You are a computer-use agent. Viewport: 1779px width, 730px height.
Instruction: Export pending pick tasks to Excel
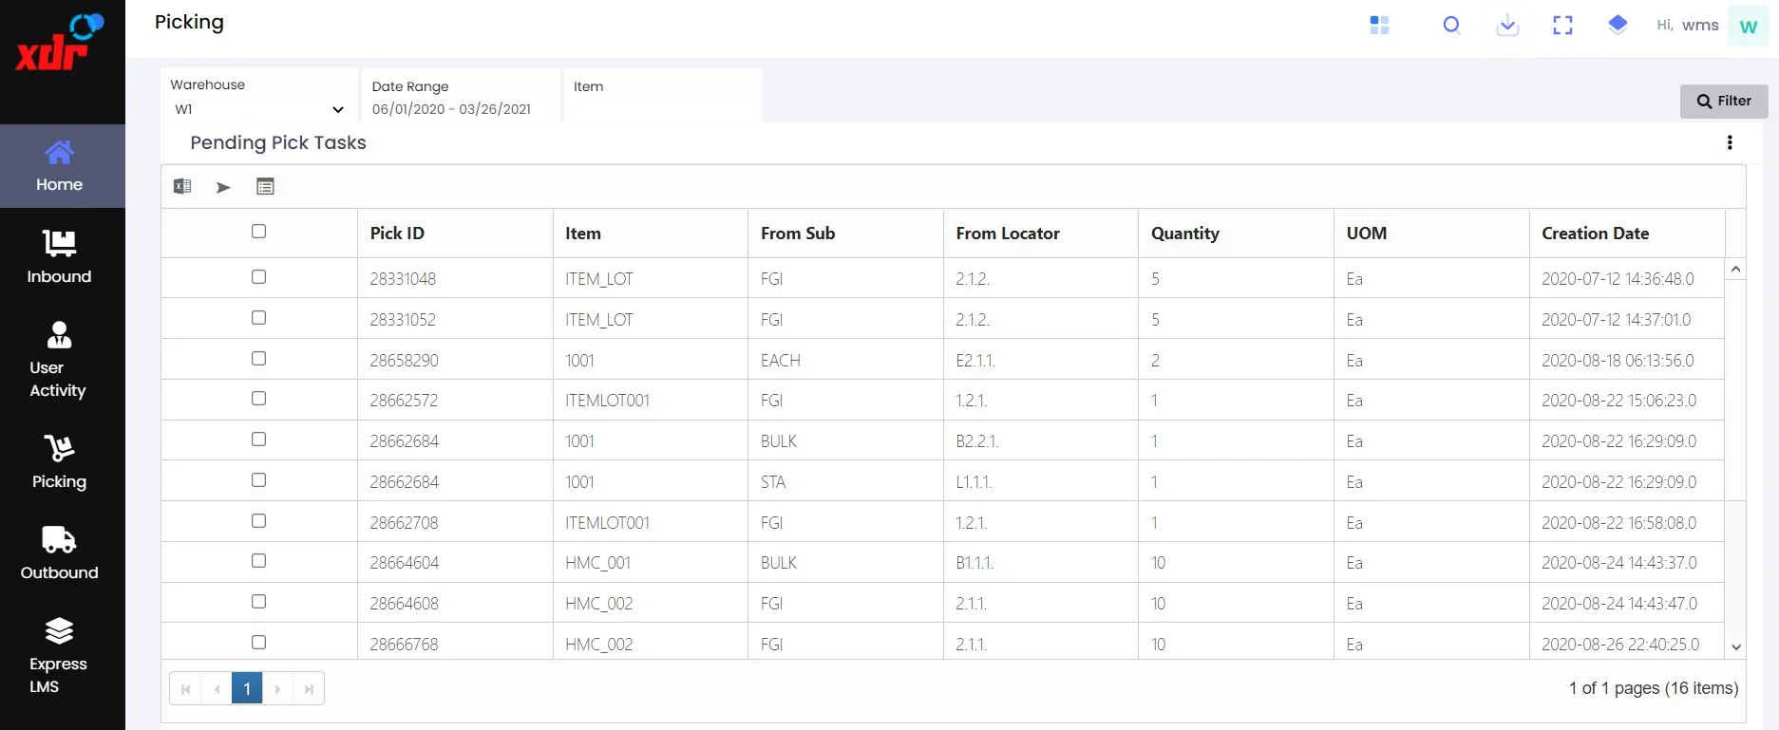182,187
